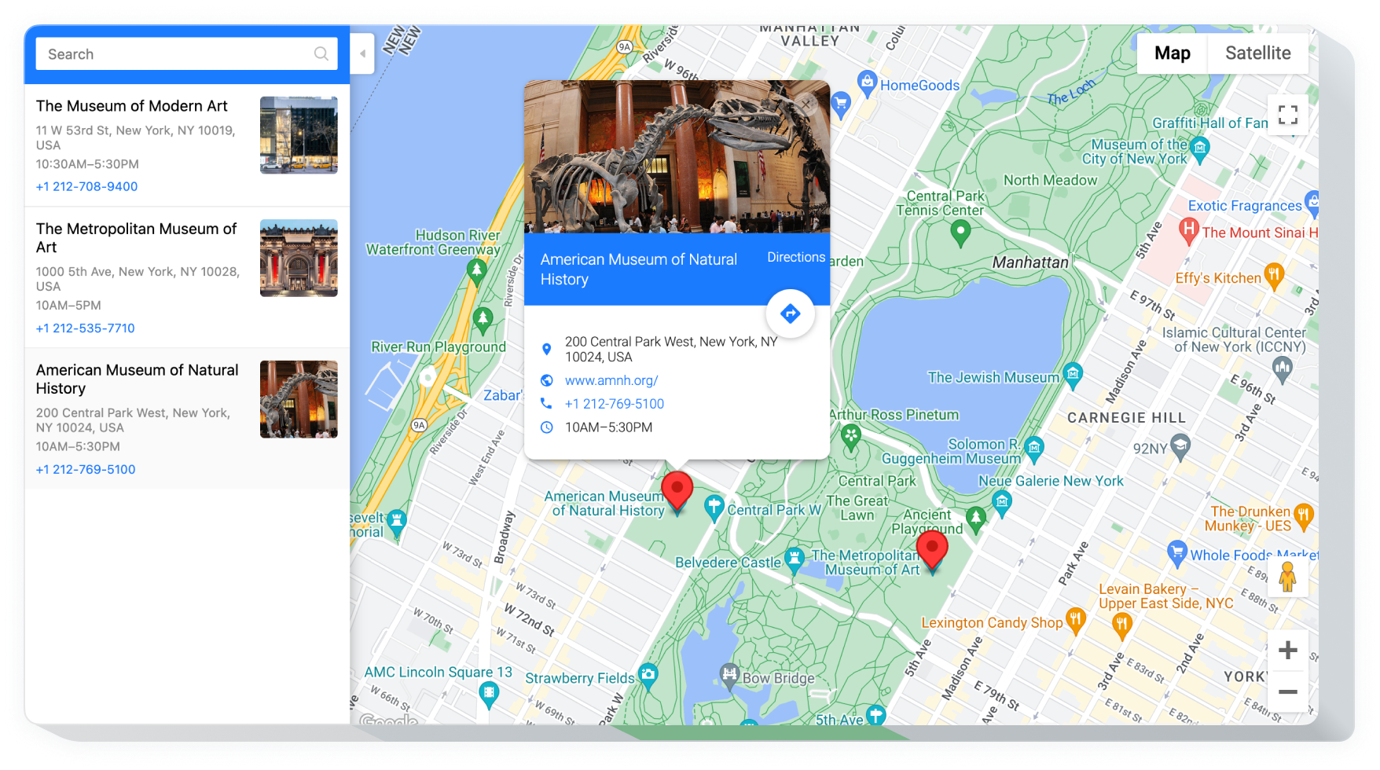Image resolution: width=1380 pixels, height=770 pixels.
Task: Click the HomeGoods shopping marker icon
Action: tap(867, 82)
